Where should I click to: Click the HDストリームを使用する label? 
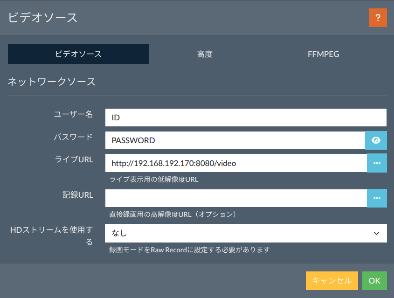pos(51,236)
